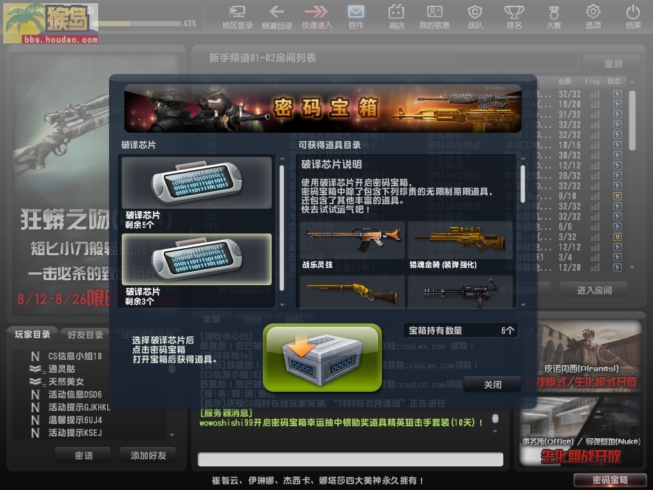Open the 战队 clan shield icon
This screenshot has height=490, width=653.
pos(474,17)
